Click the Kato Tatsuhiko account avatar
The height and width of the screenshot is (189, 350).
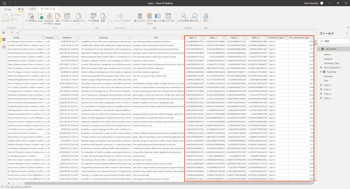(x=322, y=3)
